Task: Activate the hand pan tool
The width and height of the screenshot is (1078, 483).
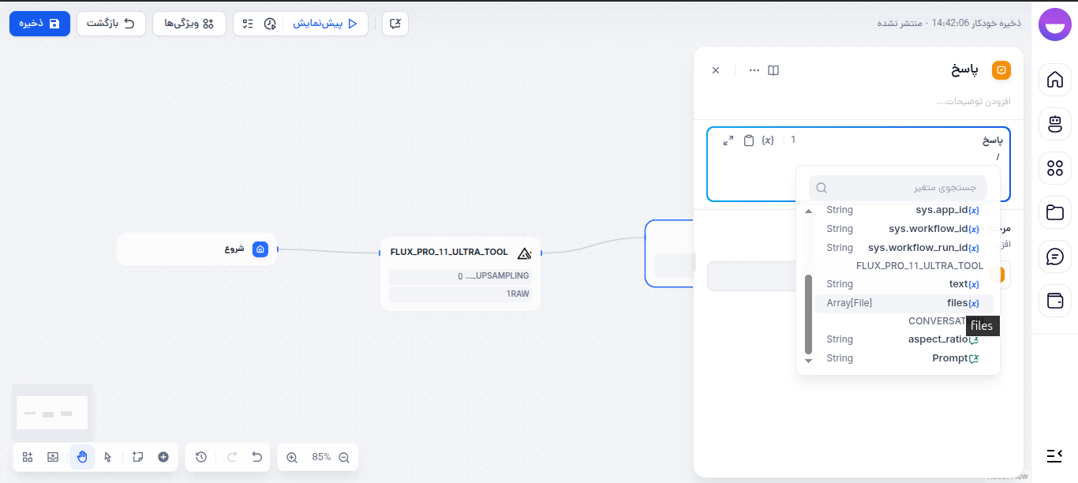Action: [x=82, y=457]
